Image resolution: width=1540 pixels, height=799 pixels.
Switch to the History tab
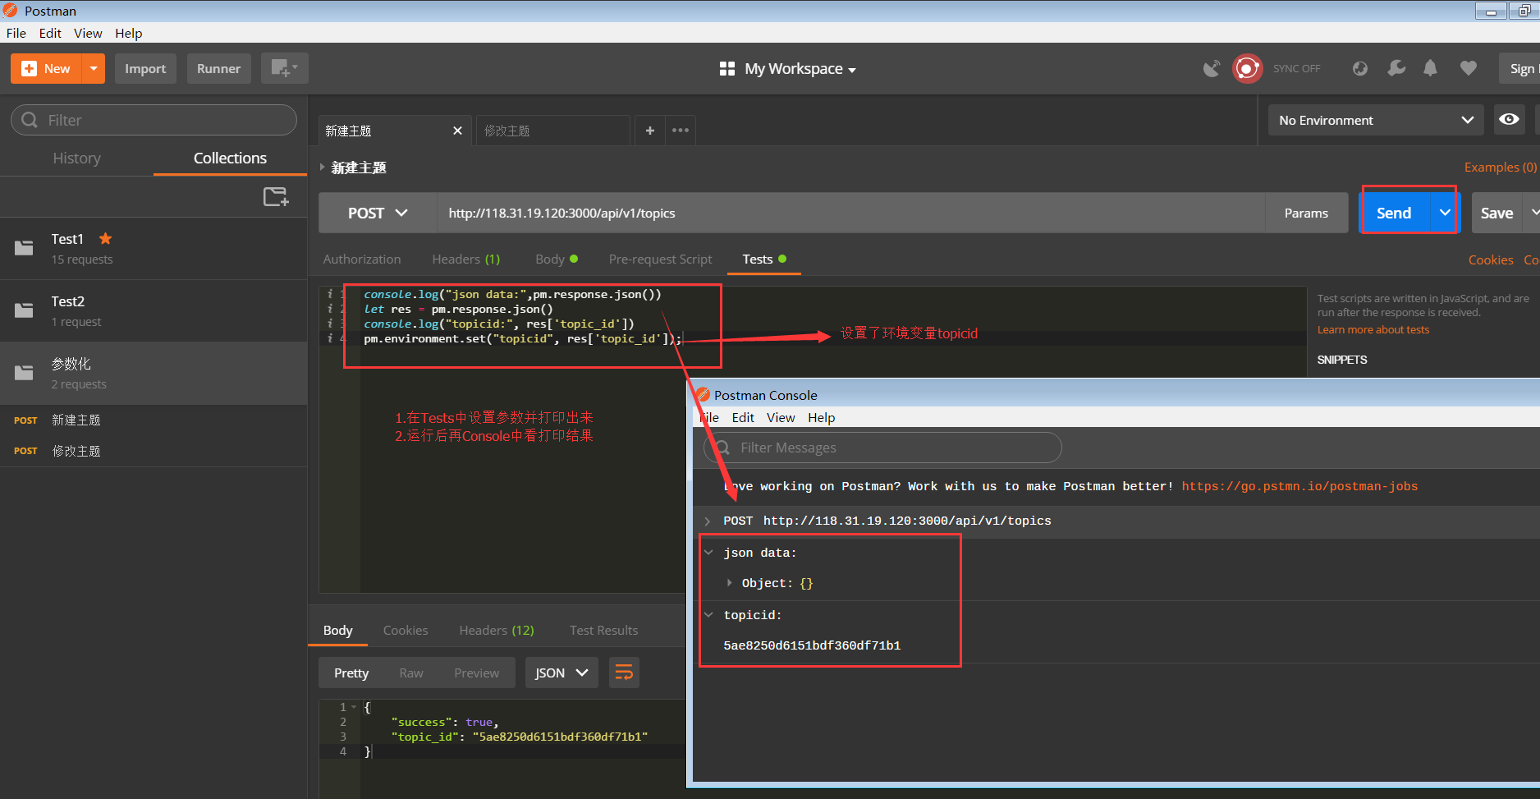pos(77,158)
